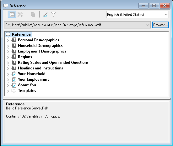Image resolution: width=173 pixels, height=146 pixels.
Task: Toggle the description view toolbar icon
Action: (12, 14)
